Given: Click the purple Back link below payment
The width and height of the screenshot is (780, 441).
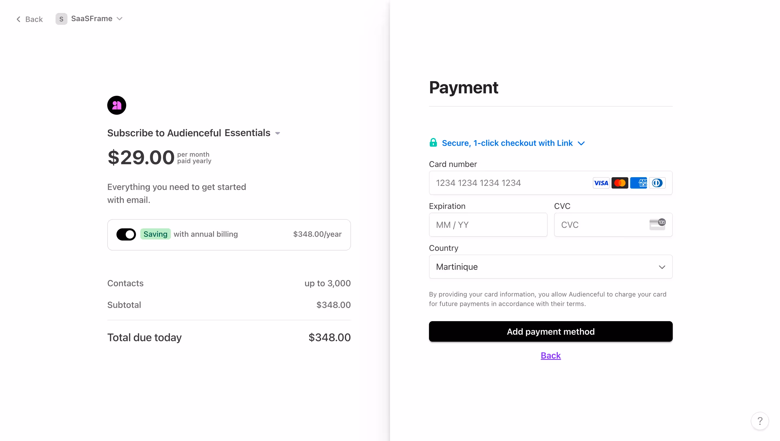Looking at the screenshot, I should point(550,355).
